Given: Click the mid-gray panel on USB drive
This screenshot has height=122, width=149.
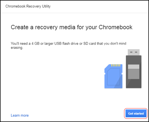Looking at the screenshot, I should pos(134,74).
